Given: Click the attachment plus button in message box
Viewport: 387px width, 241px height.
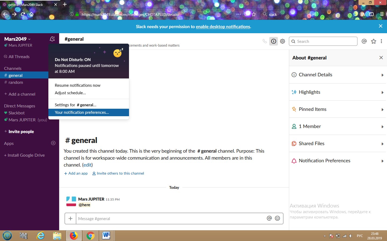Looking at the screenshot, I should point(70,219).
